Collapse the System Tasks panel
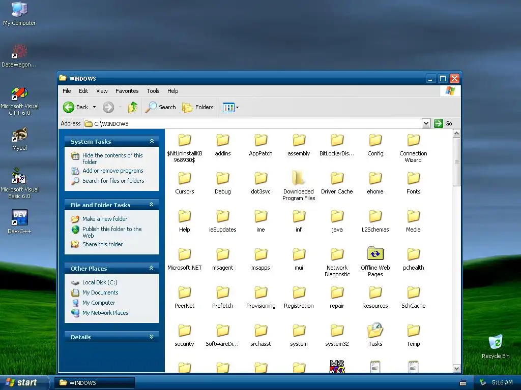This screenshot has width=521, height=390. [x=152, y=141]
